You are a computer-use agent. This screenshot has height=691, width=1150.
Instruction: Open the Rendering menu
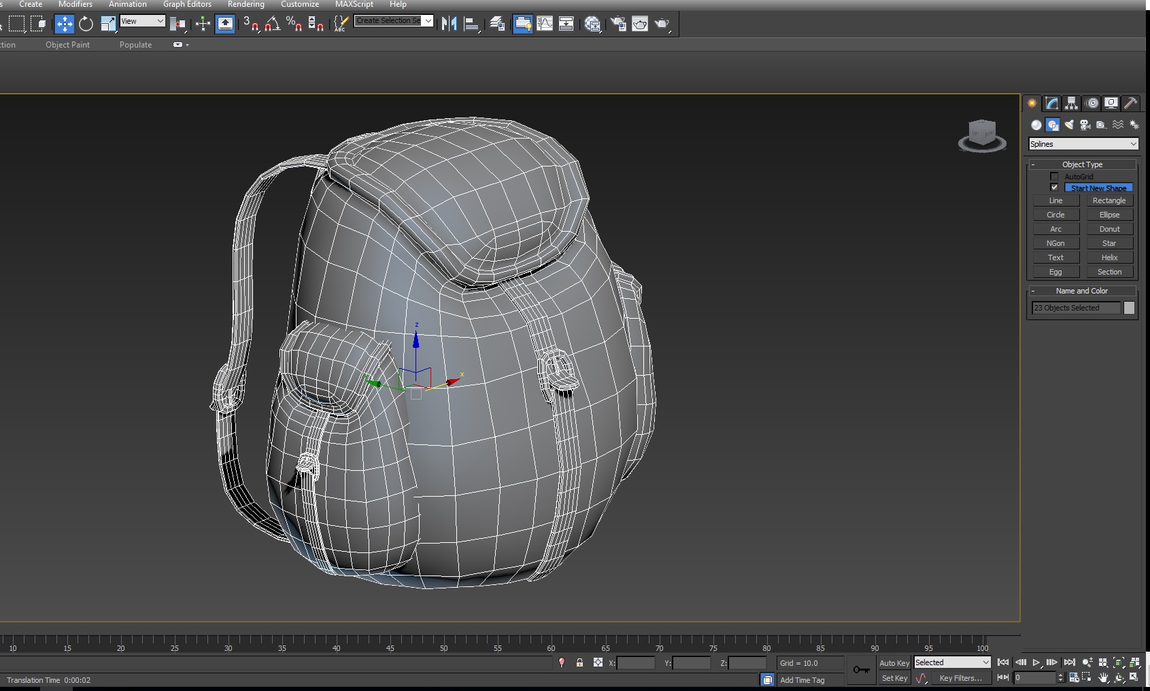click(246, 4)
